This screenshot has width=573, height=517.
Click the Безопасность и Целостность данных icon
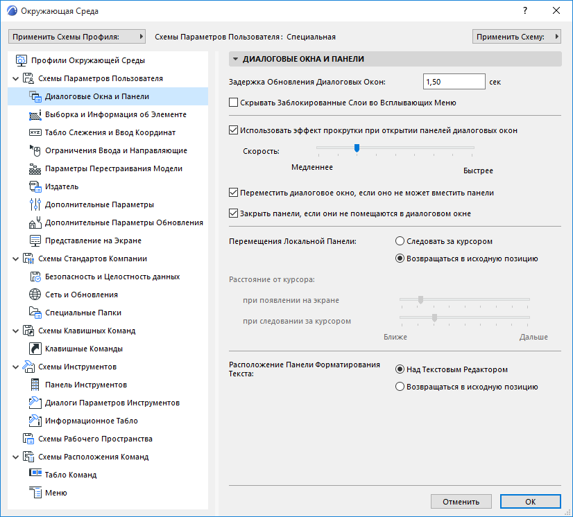click(x=35, y=277)
